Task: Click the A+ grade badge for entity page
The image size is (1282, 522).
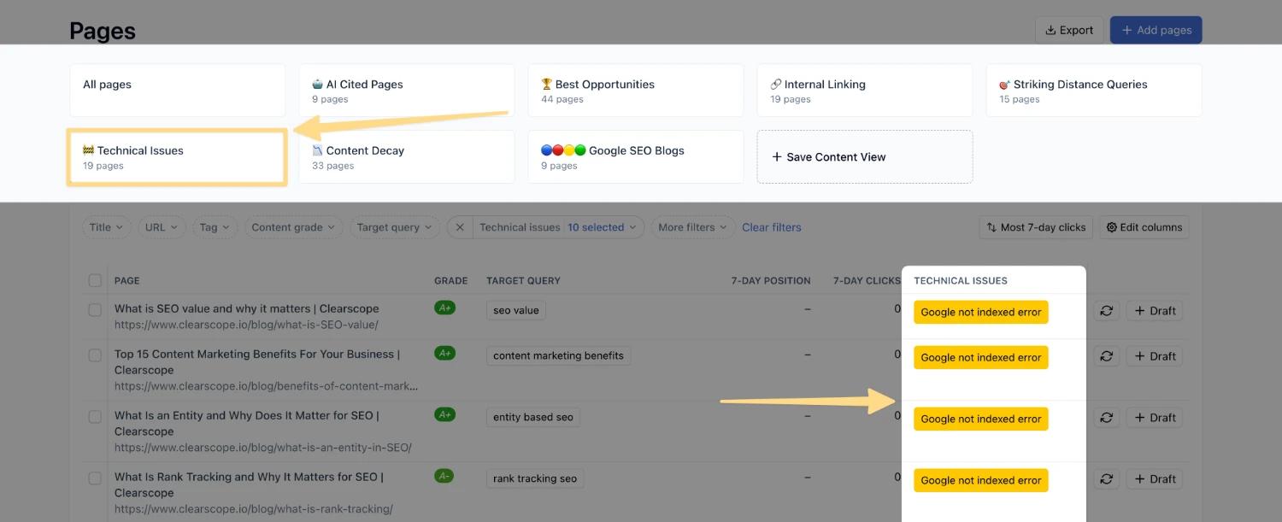Action: point(444,414)
